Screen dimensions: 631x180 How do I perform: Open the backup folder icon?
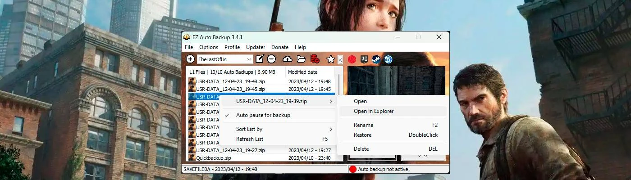tap(301, 59)
